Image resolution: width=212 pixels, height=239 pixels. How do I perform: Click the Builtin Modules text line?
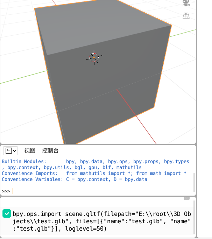(96, 164)
